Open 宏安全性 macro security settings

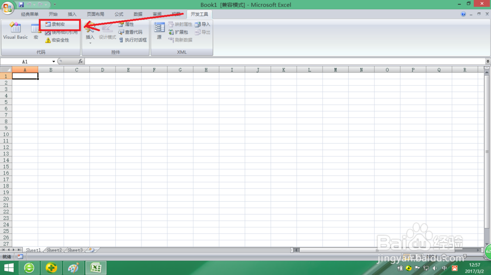tap(57, 40)
